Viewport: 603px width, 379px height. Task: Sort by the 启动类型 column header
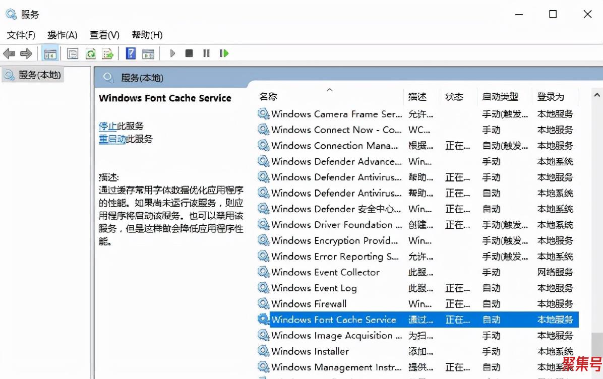500,96
